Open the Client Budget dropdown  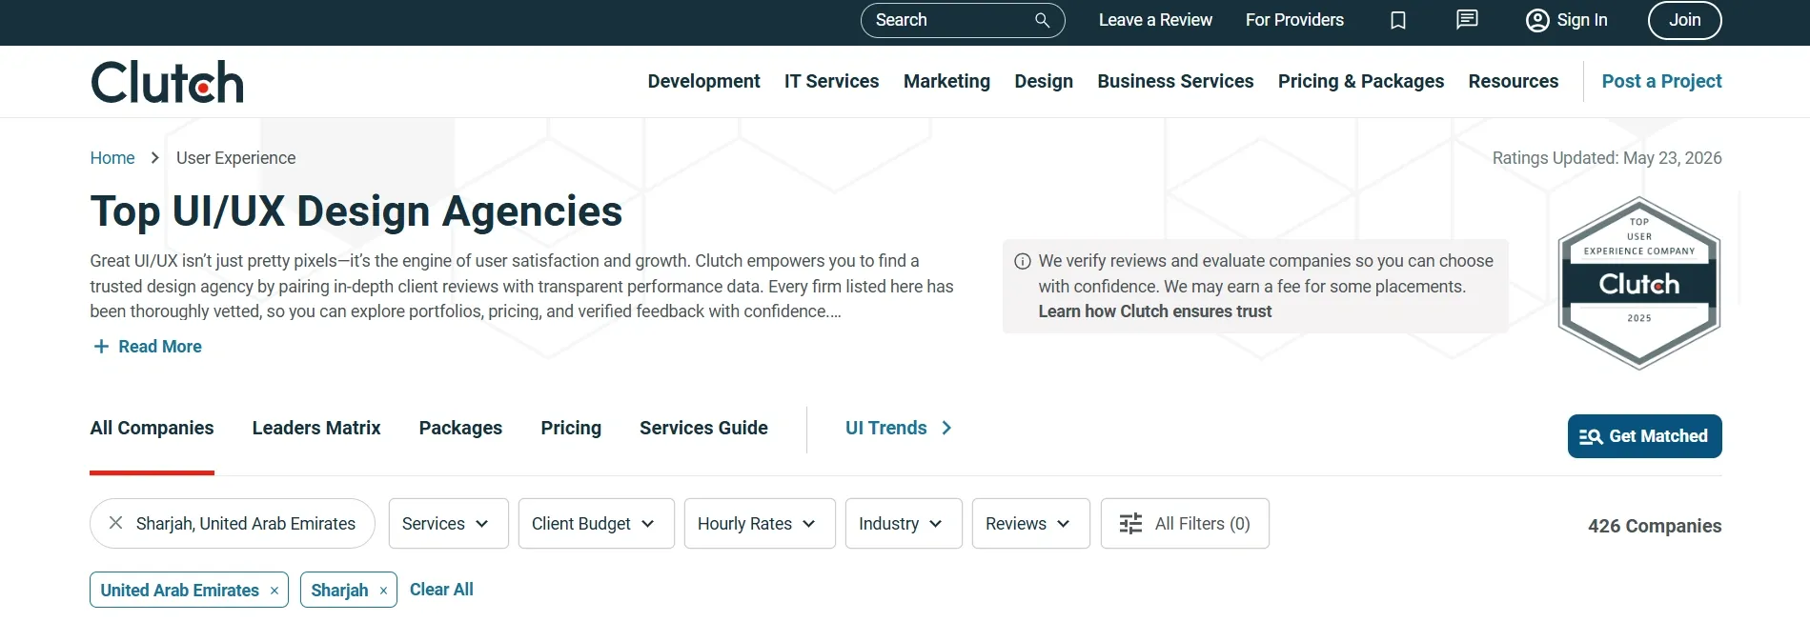coord(597,524)
